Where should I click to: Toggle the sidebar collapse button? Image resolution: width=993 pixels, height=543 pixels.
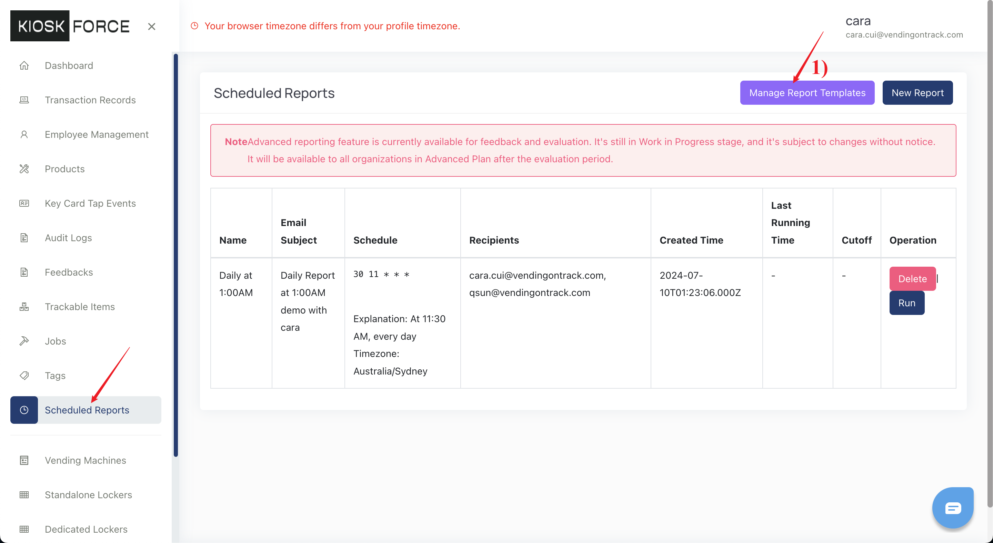pyautogui.click(x=152, y=27)
